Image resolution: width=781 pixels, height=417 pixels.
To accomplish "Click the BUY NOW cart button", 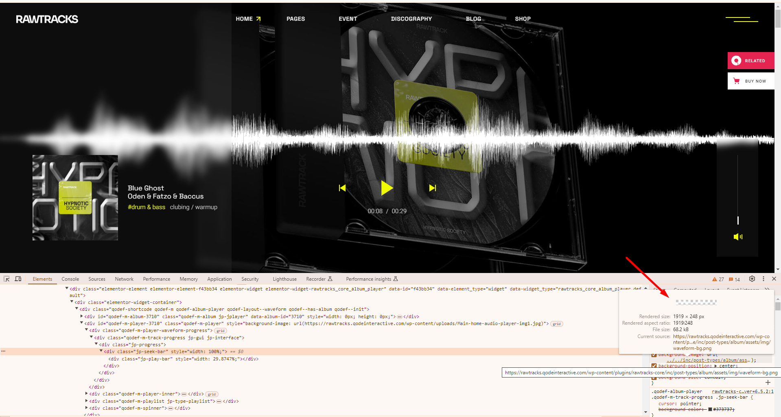I will pos(750,81).
